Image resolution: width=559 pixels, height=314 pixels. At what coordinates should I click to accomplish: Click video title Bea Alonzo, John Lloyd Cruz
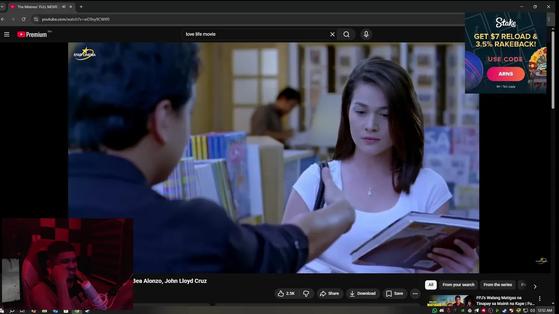(170, 281)
